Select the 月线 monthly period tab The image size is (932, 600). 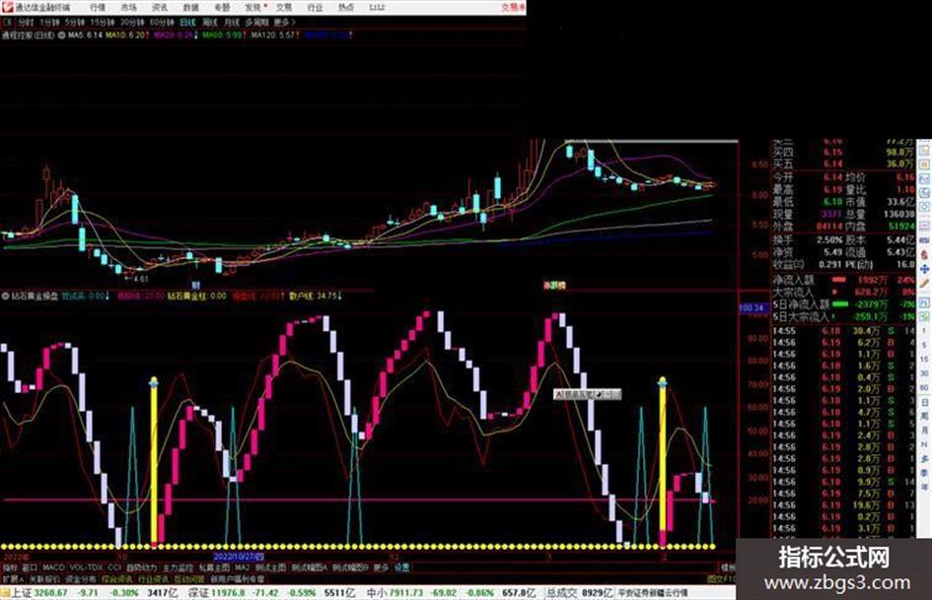click(x=231, y=23)
